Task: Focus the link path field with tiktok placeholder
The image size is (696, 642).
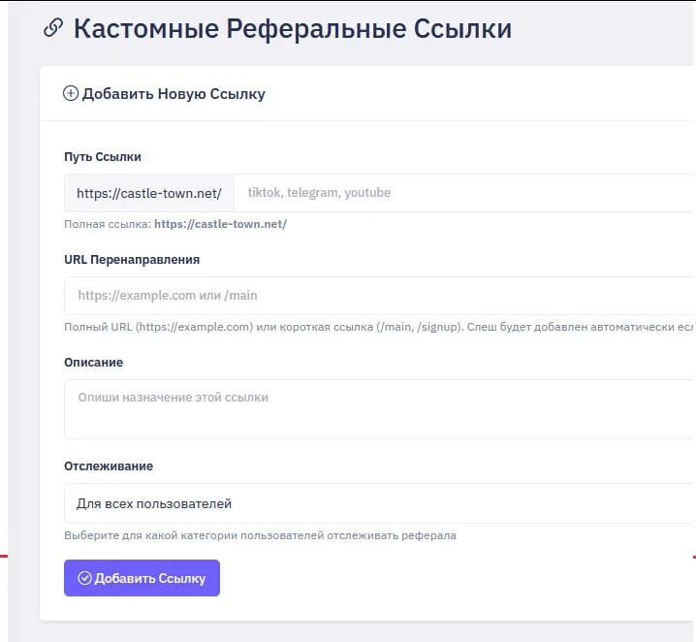Action: (465, 193)
